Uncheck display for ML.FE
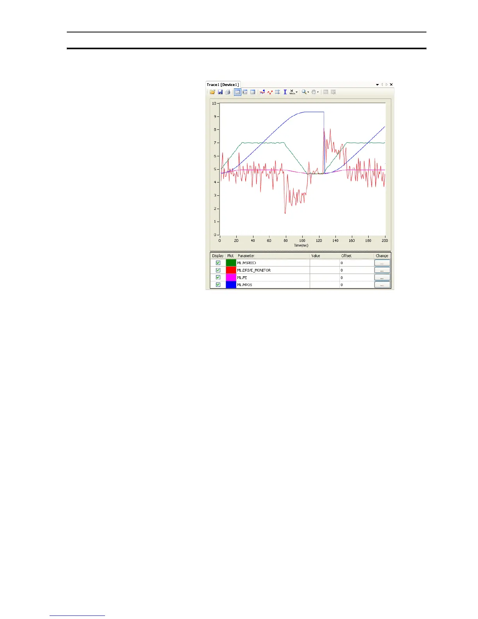This screenshot has width=478, height=619. (x=218, y=277)
